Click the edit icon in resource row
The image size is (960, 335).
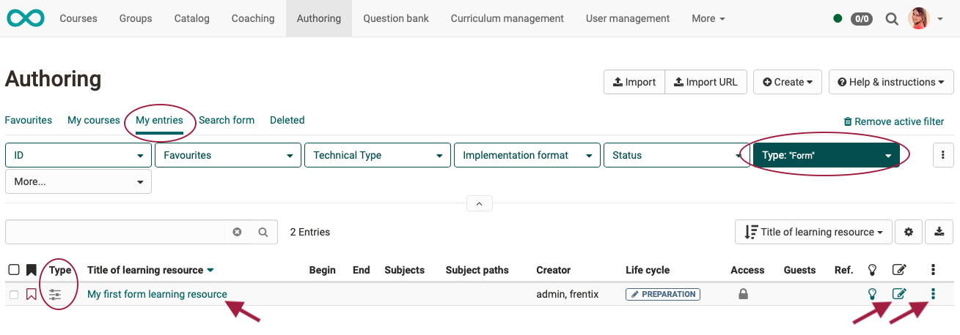899,294
